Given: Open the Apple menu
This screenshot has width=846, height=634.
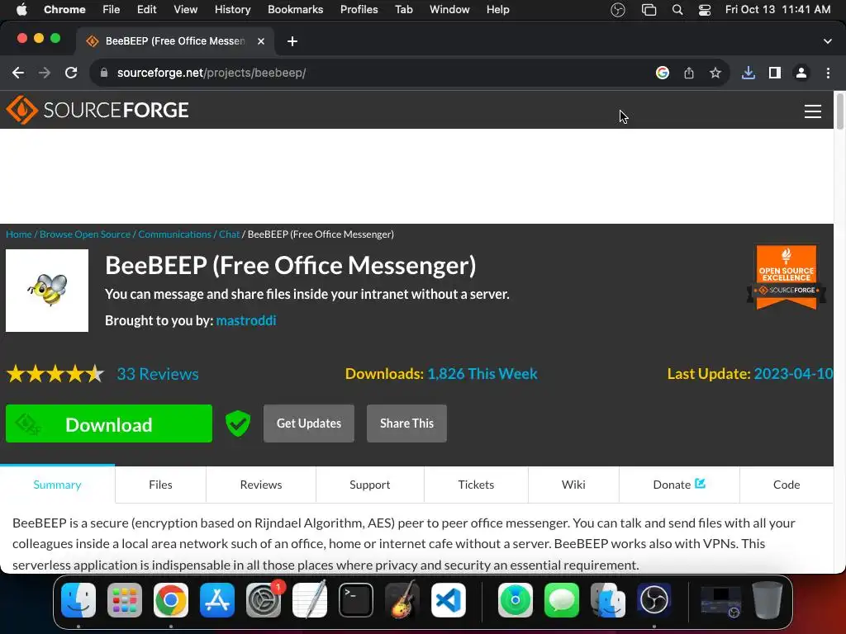Looking at the screenshot, I should pyautogui.click(x=21, y=10).
